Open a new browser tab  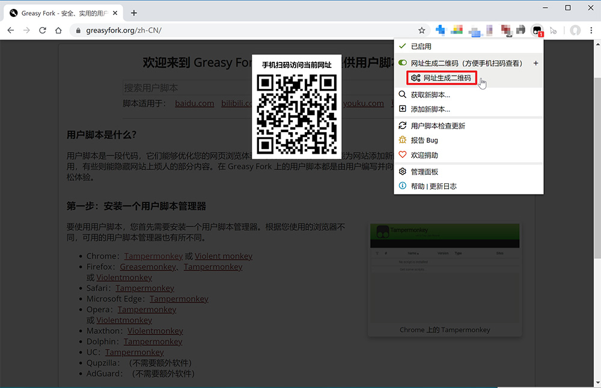click(134, 13)
